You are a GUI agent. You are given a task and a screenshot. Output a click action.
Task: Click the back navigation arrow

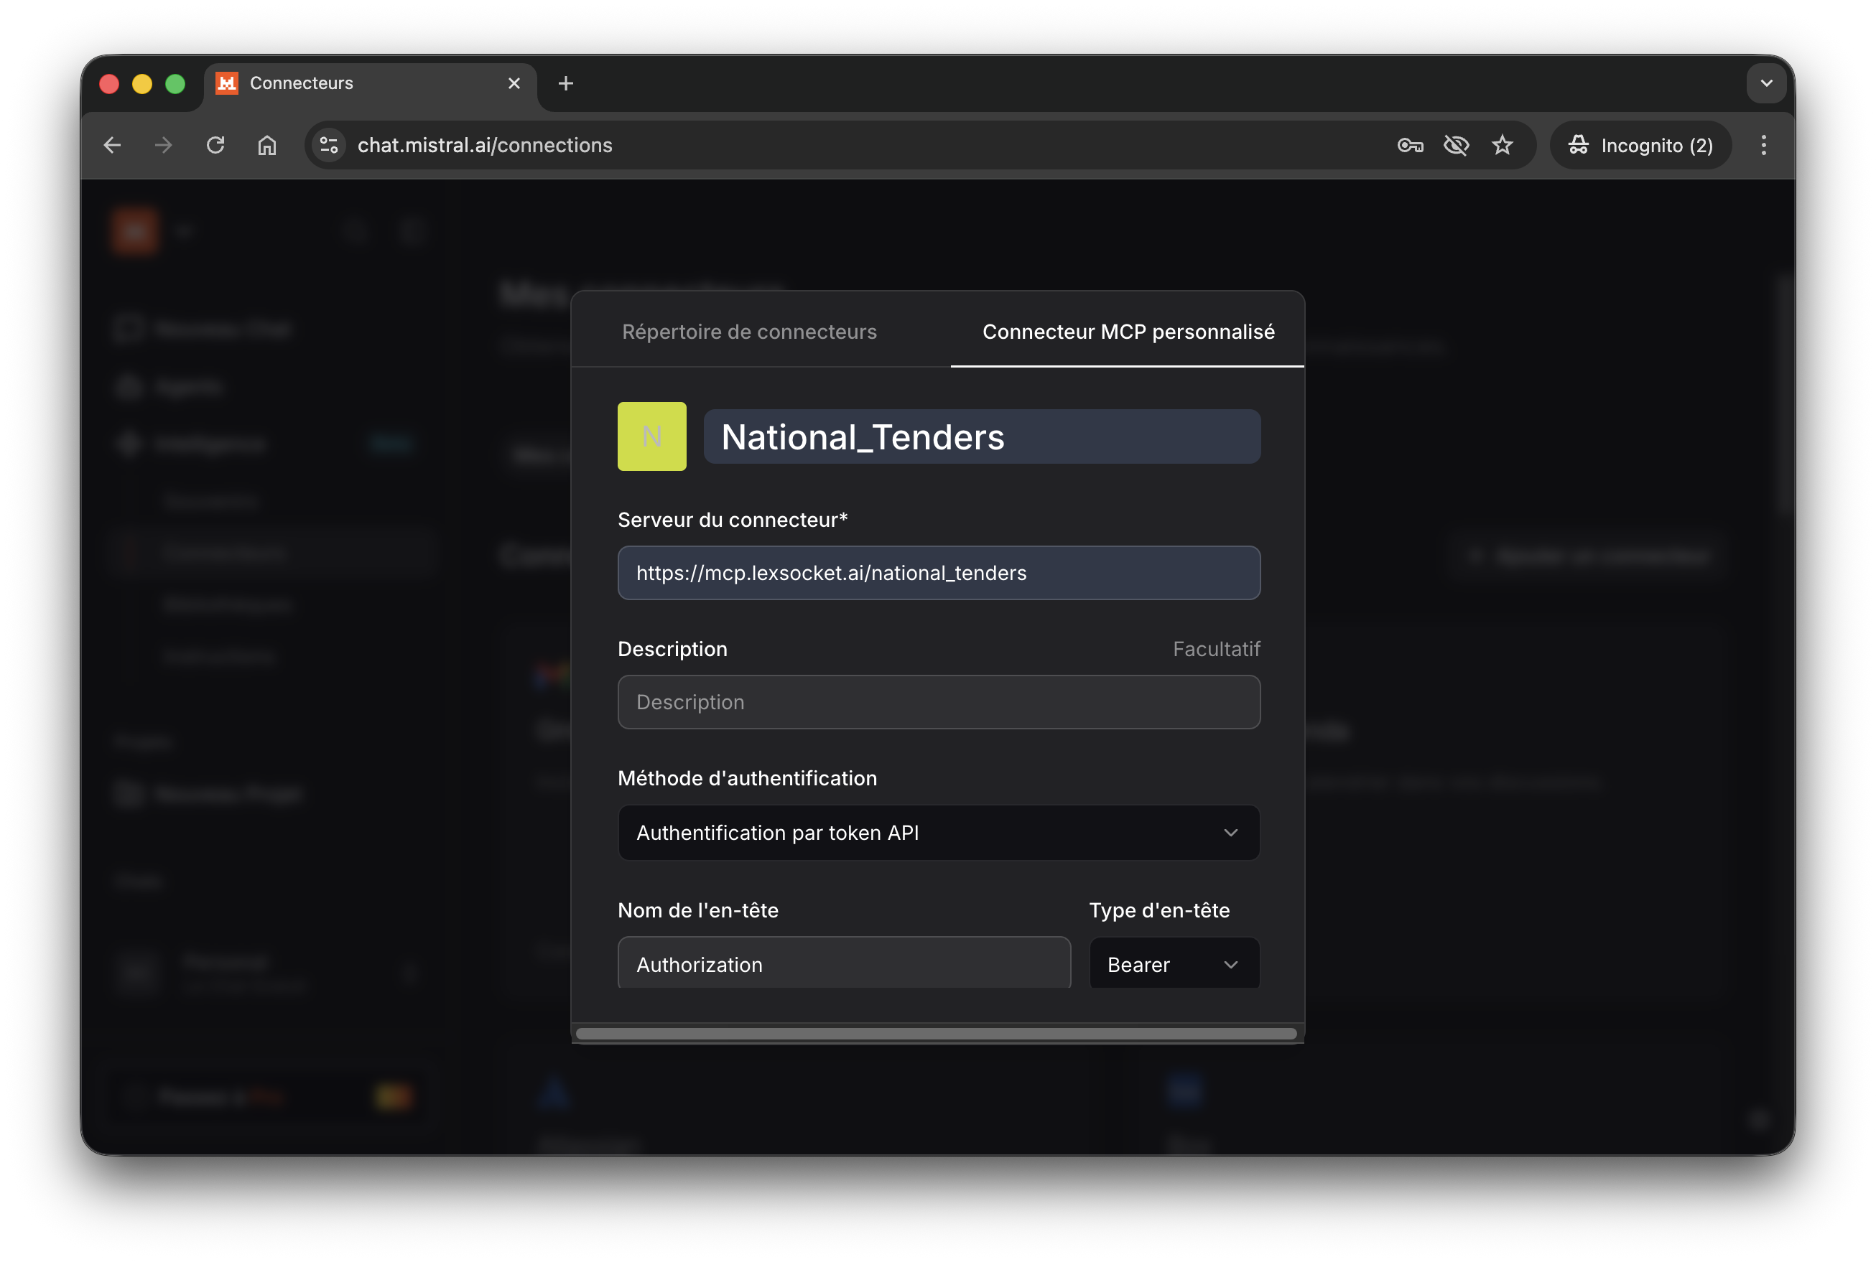pos(112,145)
